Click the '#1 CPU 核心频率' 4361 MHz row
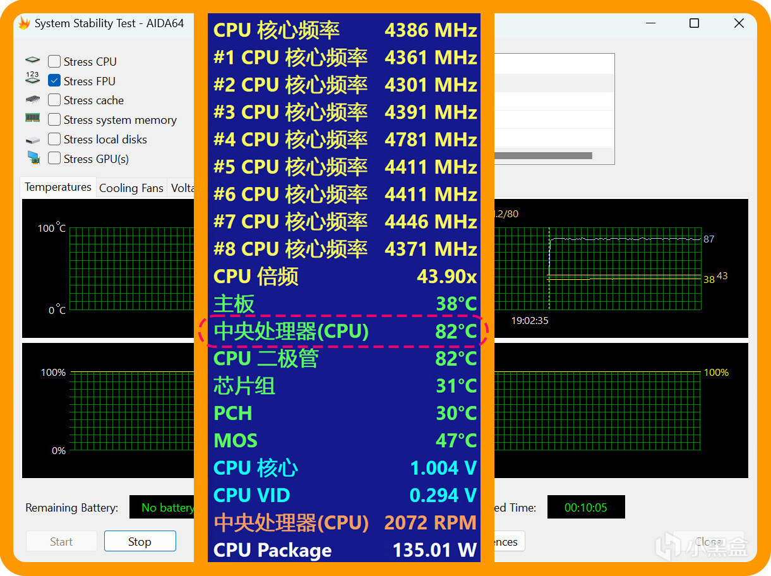 click(x=345, y=57)
